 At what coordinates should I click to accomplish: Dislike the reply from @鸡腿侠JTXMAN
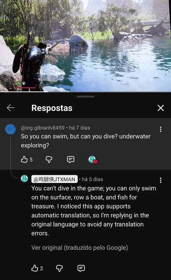(x=59, y=268)
